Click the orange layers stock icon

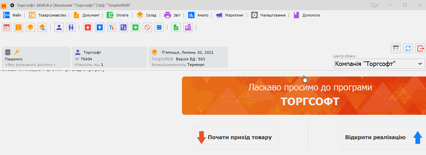[30, 27]
